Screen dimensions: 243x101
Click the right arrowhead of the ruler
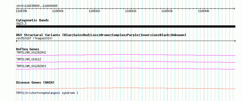pyautogui.click(x=235, y=8)
